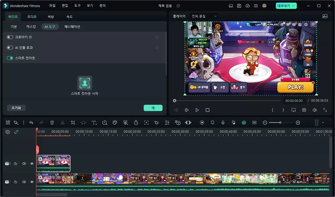Click the selection arrow tool in timeline toolbar
The height and width of the screenshot is (197, 335).
(x=16, y=123)
